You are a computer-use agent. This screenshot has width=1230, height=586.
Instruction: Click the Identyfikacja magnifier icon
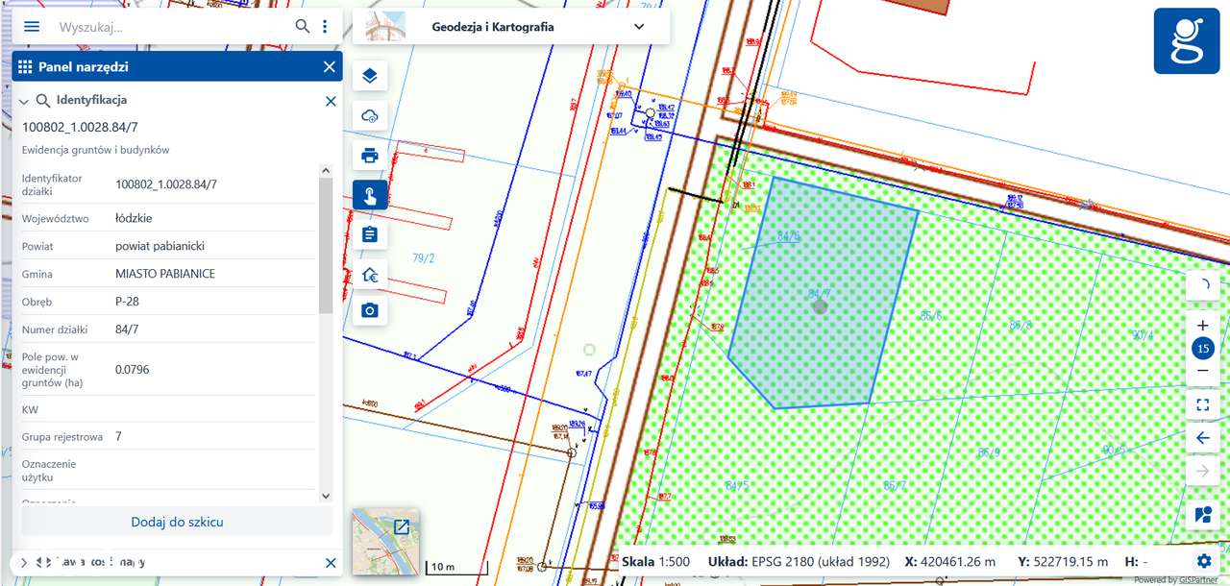42,100
